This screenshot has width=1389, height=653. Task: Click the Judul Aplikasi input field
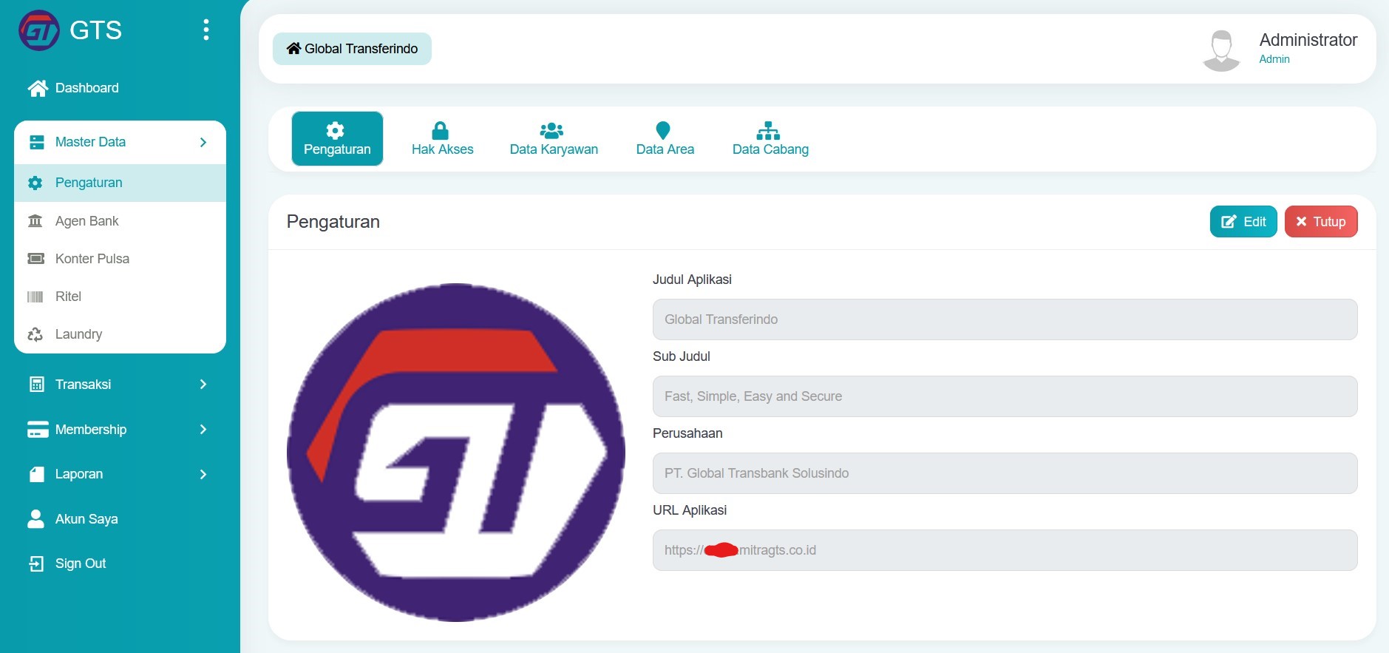click(1005, 319)
